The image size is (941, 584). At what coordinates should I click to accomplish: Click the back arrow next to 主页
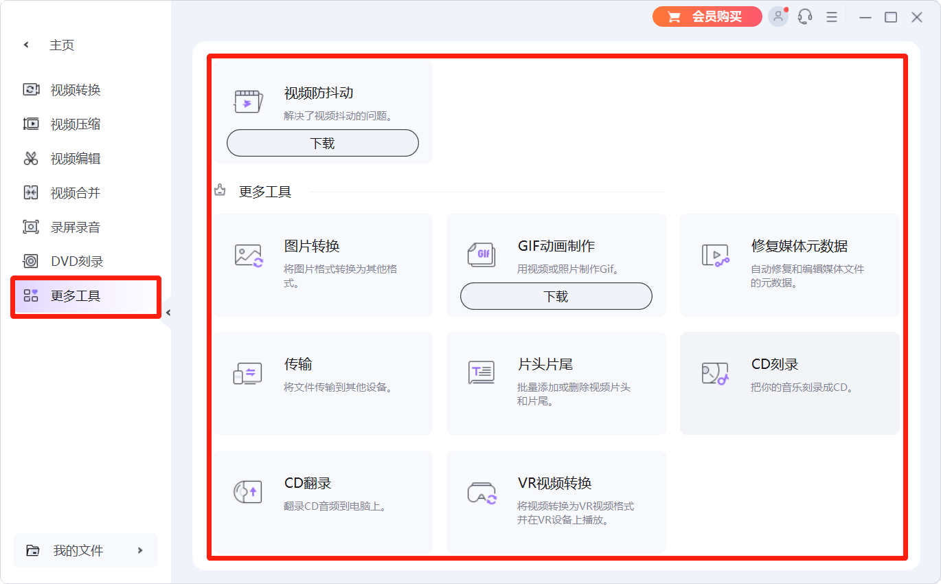point(27,45)
